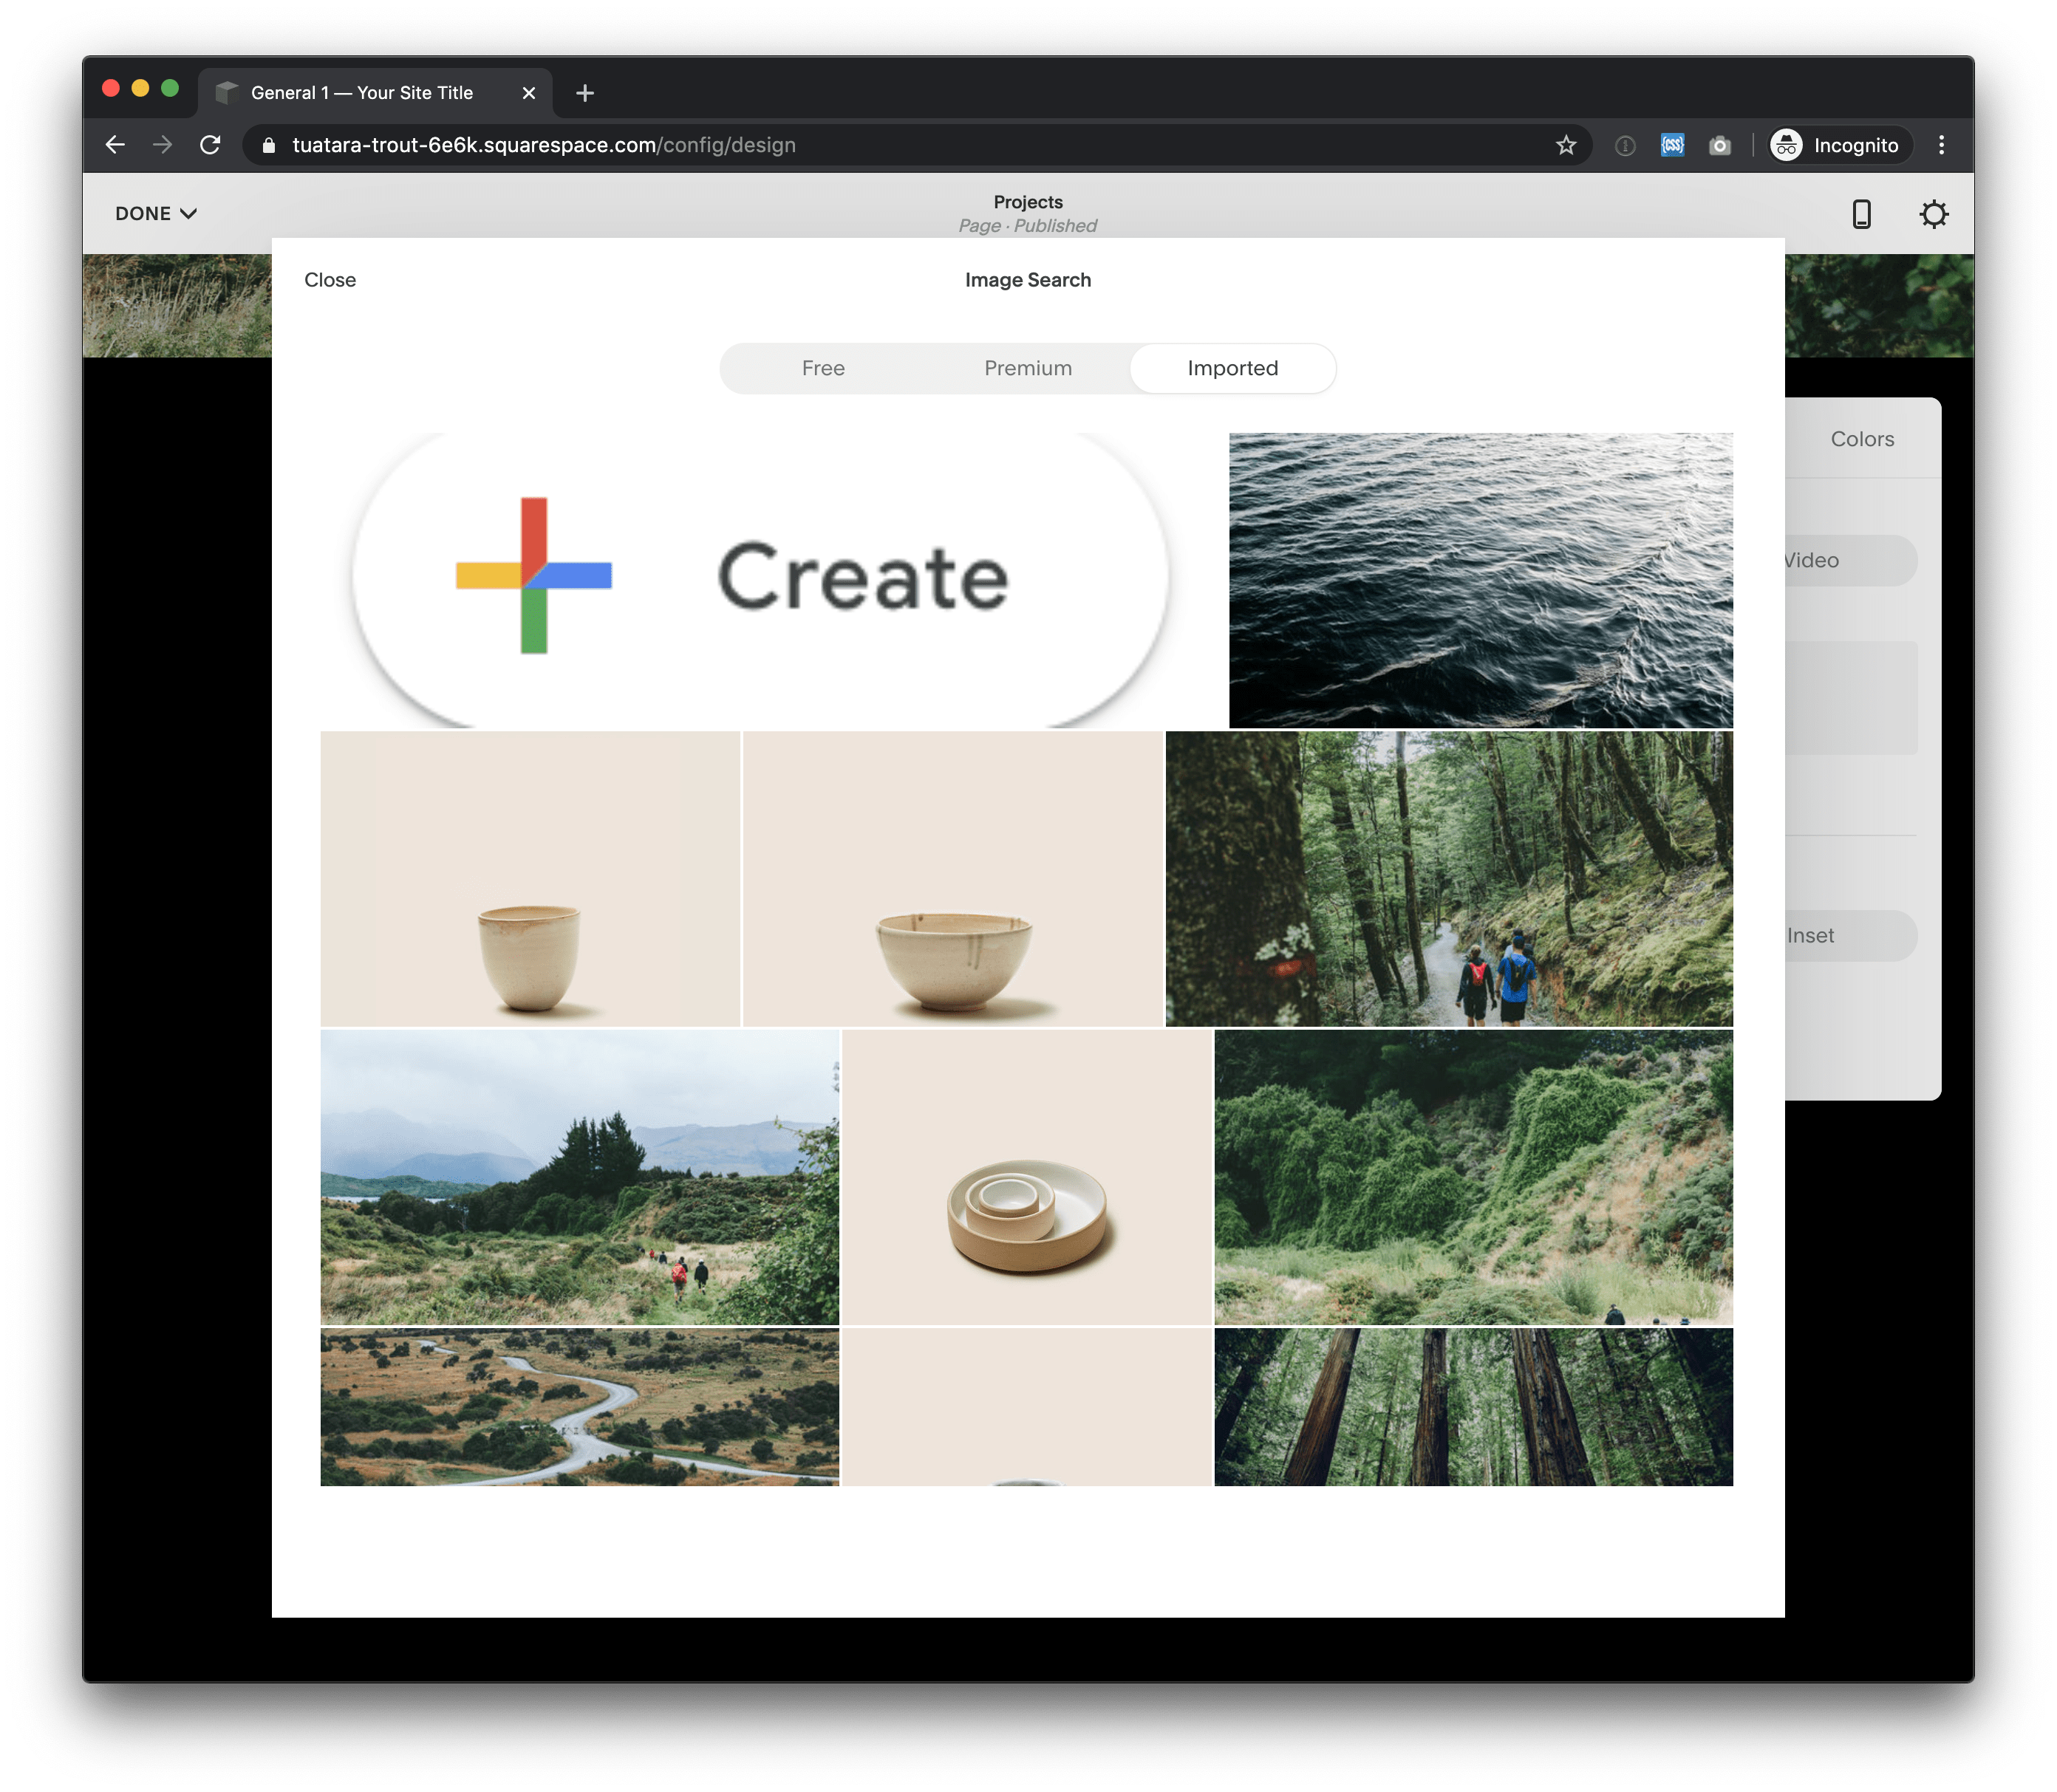Click the camera screenshot extension icon

coord(1720,146)
